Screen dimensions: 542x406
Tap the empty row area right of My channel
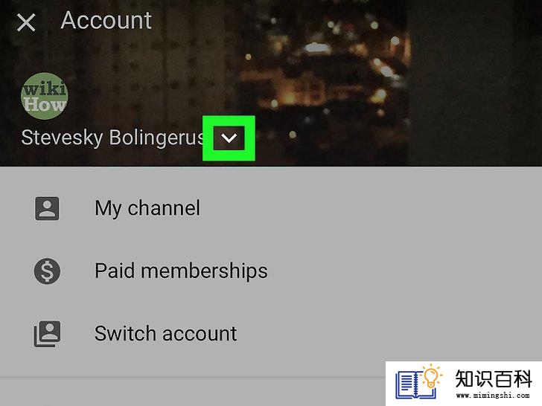coord(370,208)
